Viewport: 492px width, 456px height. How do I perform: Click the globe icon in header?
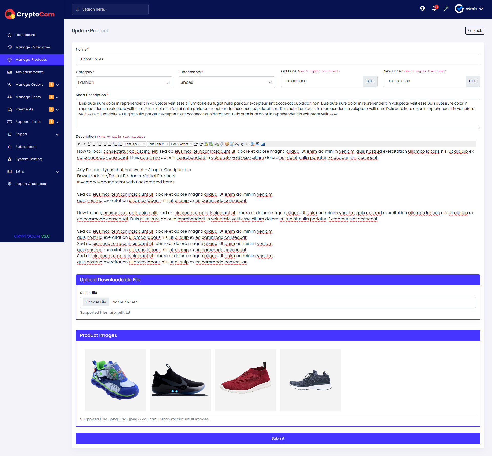(422, 8)
